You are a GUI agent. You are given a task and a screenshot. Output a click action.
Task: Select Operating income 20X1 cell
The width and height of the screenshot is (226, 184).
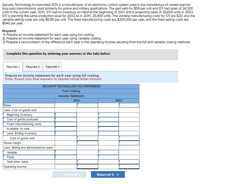point(87,166)
